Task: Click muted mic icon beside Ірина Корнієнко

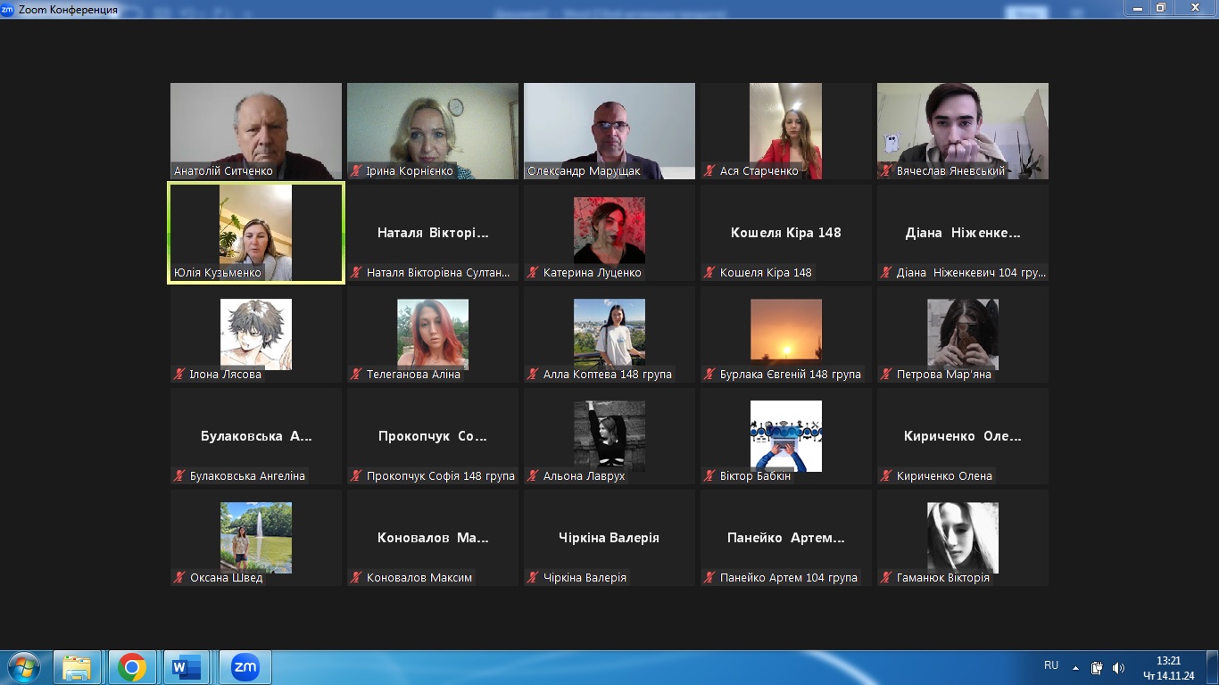Action: (x=356, y=171)
